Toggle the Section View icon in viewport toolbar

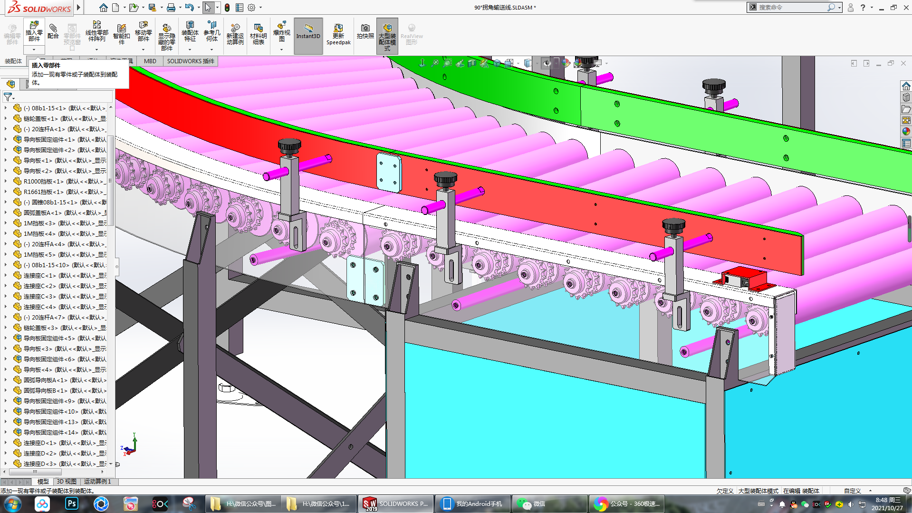(472, 63)
